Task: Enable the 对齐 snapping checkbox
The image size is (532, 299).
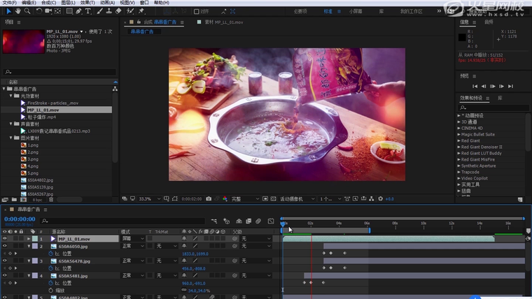Action: tap(197, 11)
